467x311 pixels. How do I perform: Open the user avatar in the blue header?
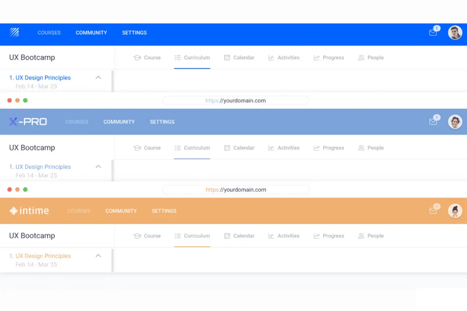click(455, 33)
